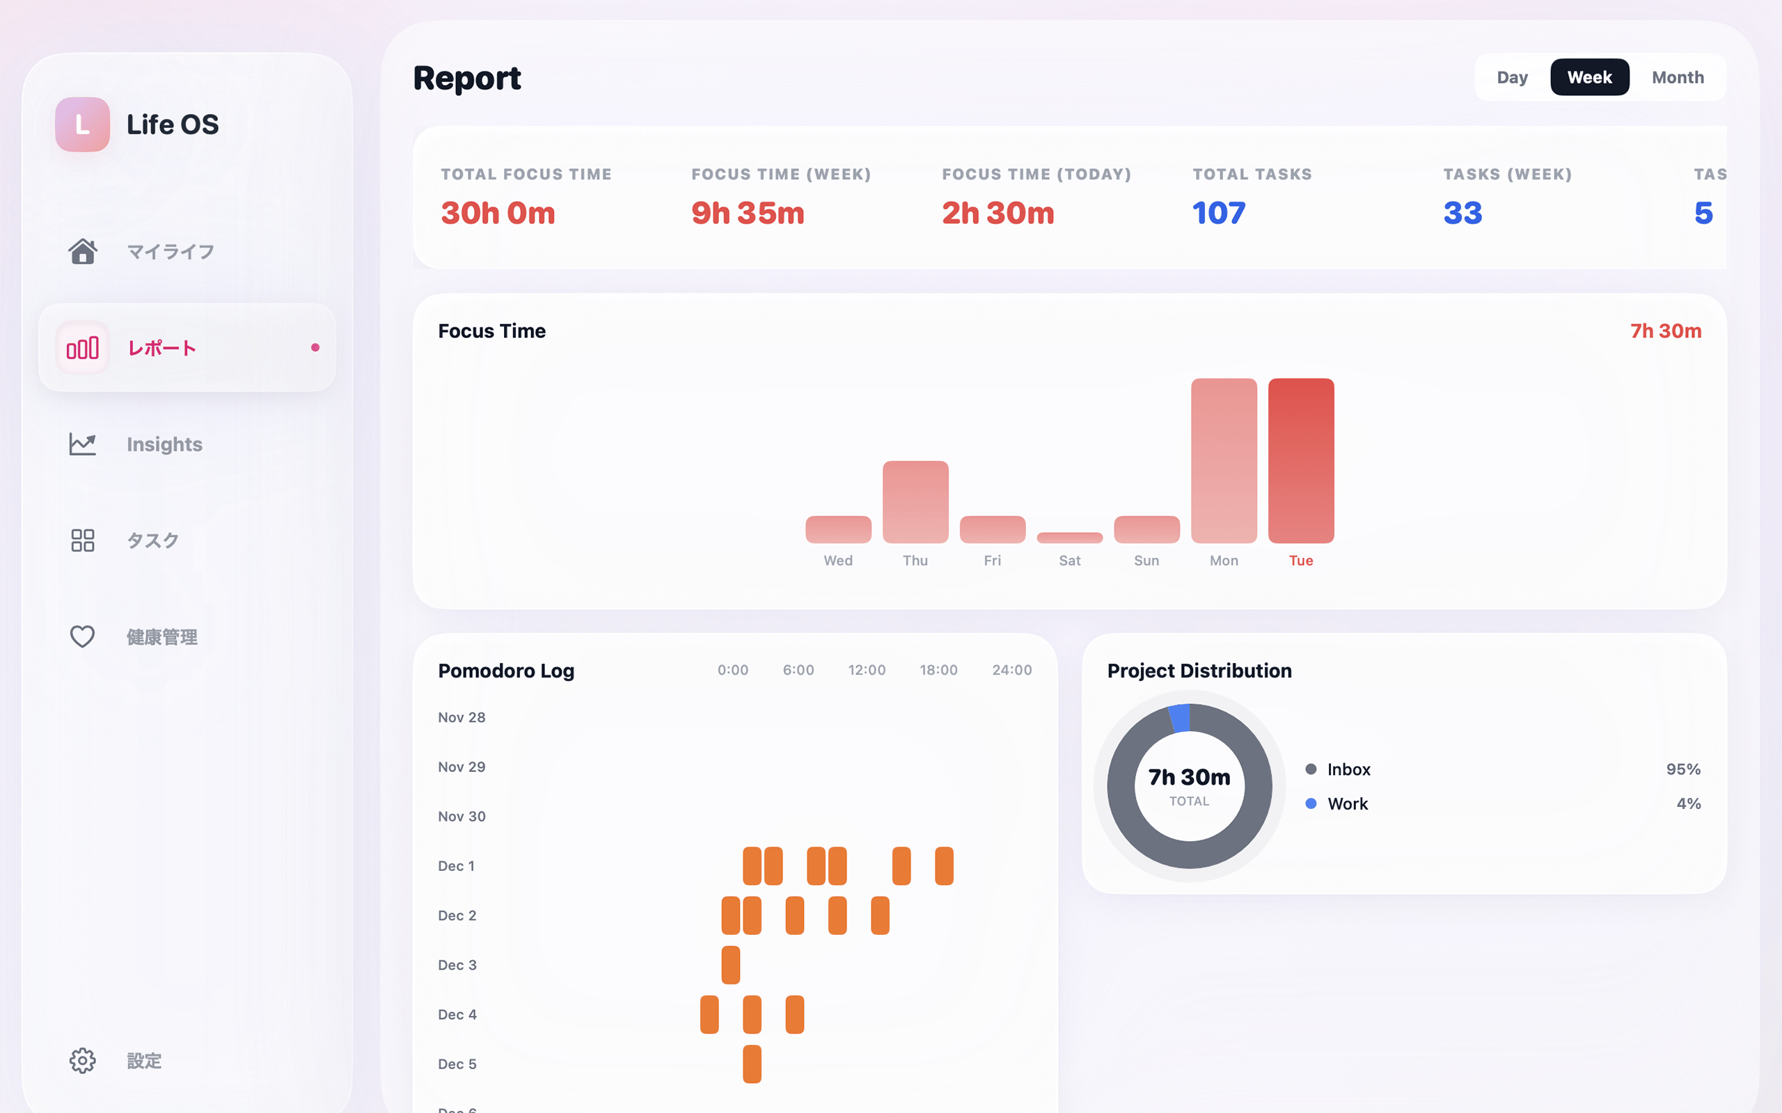The image size is (1782, 1113).
Task: Click the blue Work donut segment
Action: 1180,718
